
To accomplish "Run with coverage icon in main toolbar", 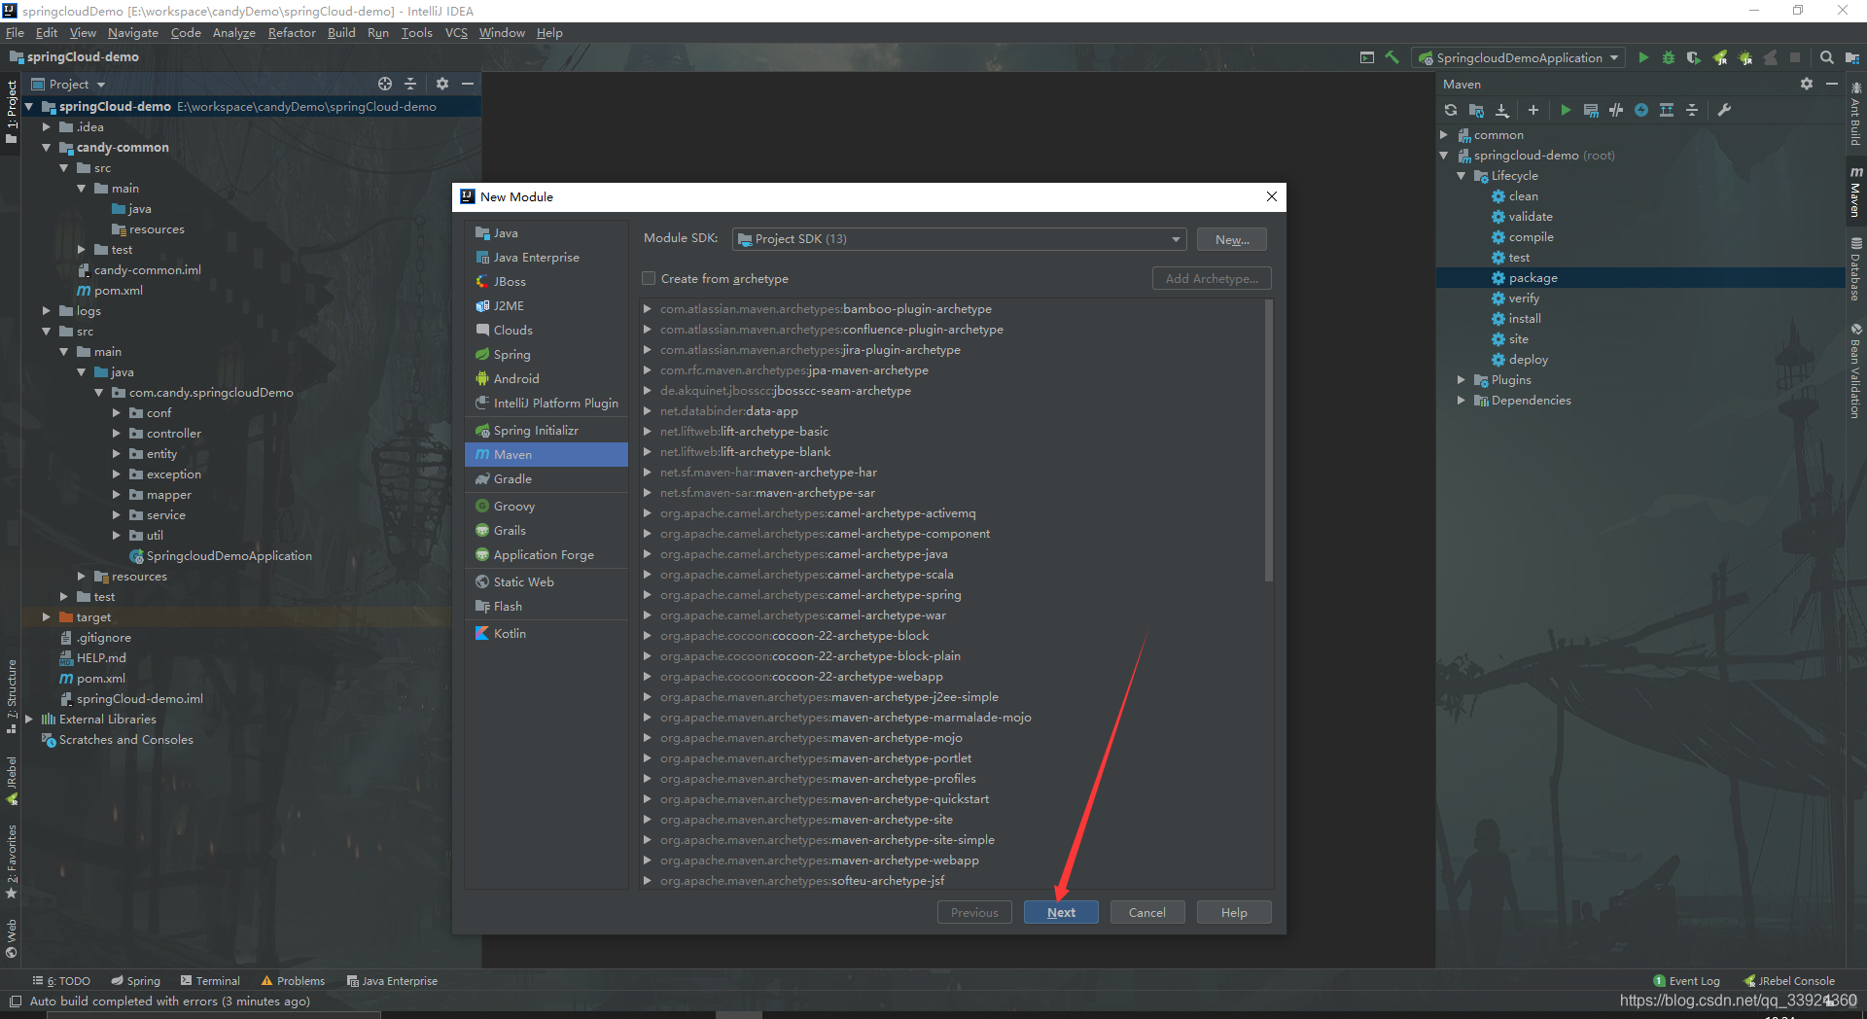I will tap(1694, 57).
